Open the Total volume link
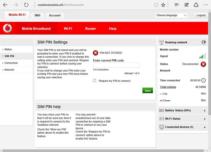This screenshot has width=211, height=152. [168, 87]
